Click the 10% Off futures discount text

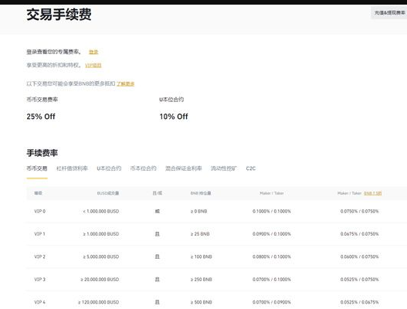click(174, 117)
